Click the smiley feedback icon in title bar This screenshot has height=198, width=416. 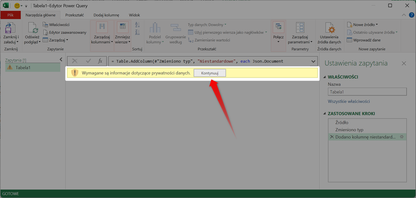17,6
